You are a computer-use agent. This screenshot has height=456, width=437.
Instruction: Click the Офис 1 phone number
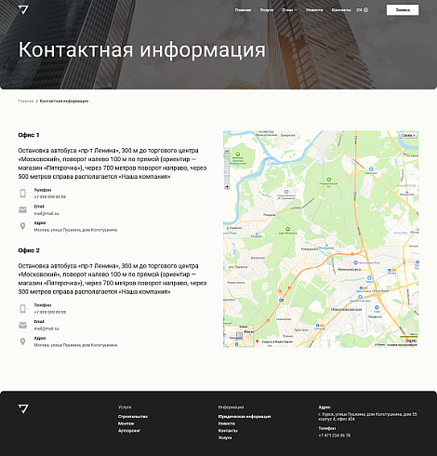pos(50,197)
